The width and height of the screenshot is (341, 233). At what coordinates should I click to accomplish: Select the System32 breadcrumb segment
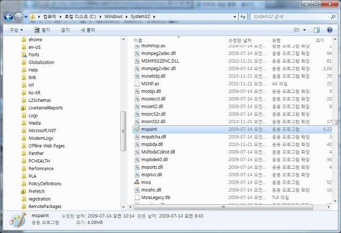140,16
